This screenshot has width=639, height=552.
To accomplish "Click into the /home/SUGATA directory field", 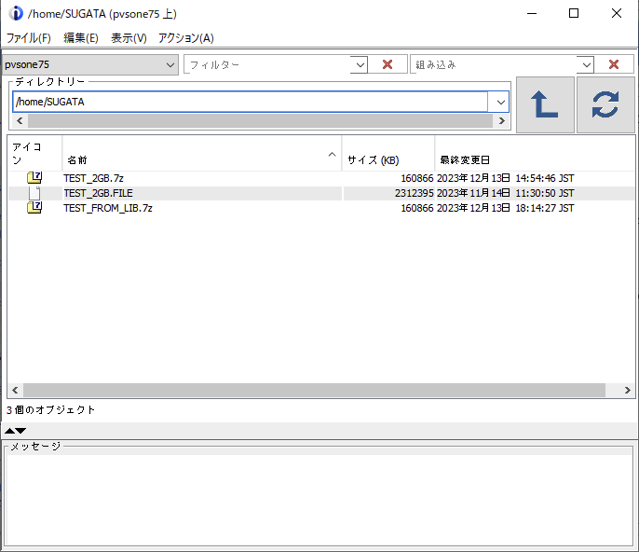I will pyautogui.click(x=251, y=102).
